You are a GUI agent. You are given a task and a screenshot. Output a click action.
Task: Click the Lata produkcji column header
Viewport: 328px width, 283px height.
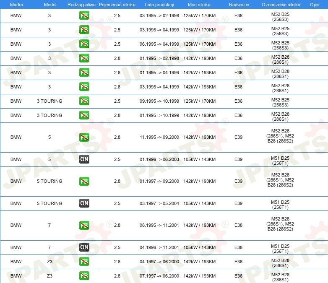159,5
